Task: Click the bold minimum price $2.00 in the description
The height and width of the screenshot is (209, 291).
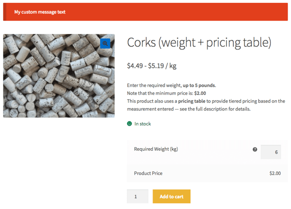Action: pos(200,93)
